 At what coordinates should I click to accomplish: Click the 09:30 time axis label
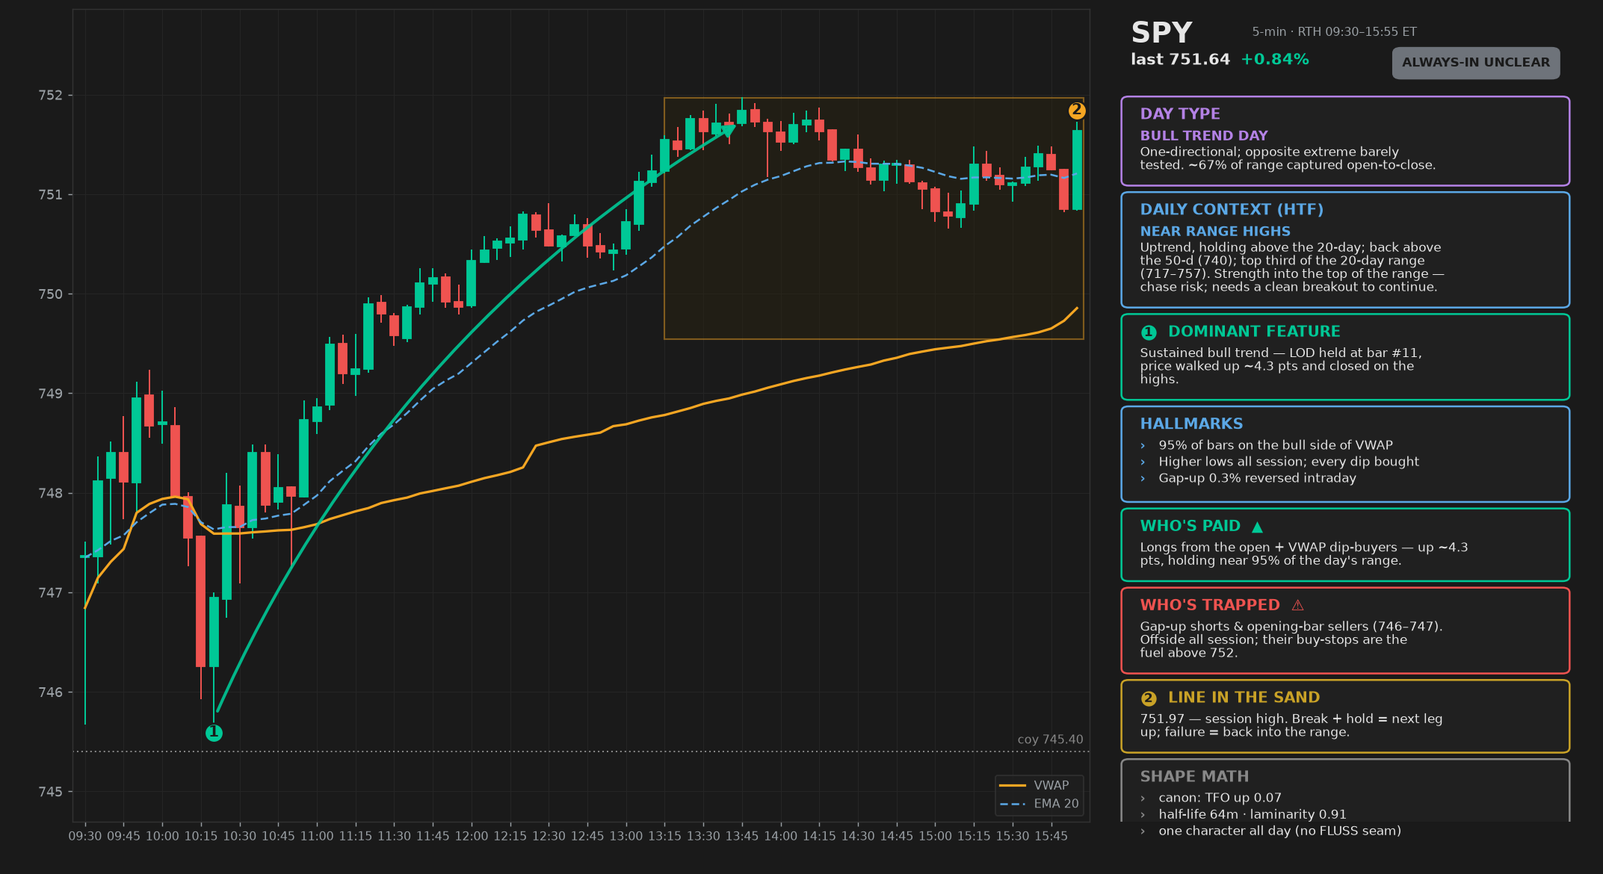coord(85,837)
